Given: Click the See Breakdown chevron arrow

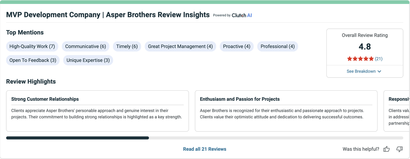Looking at the screenshot, I should click(379, 72).
